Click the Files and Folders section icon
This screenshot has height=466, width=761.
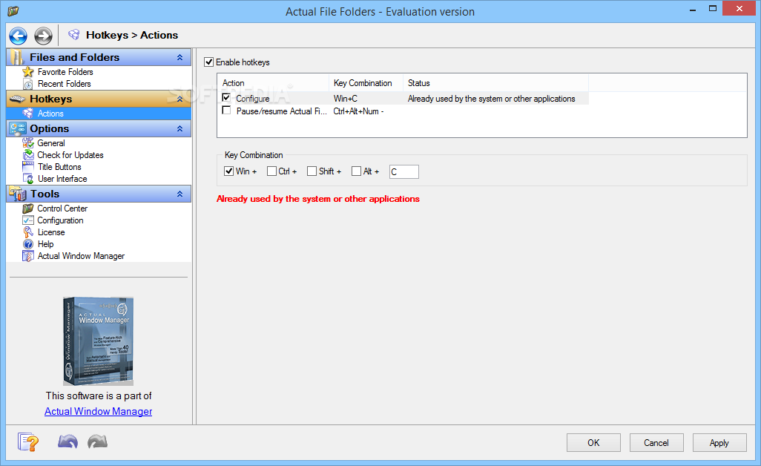point(18,57)
